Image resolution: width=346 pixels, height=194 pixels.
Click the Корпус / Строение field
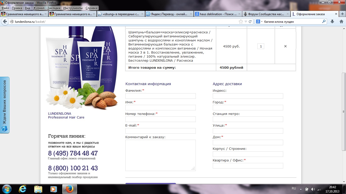pos(248,154)
